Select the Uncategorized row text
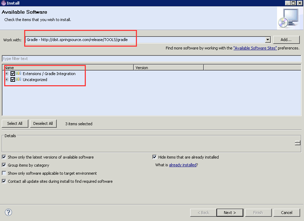 35,80
